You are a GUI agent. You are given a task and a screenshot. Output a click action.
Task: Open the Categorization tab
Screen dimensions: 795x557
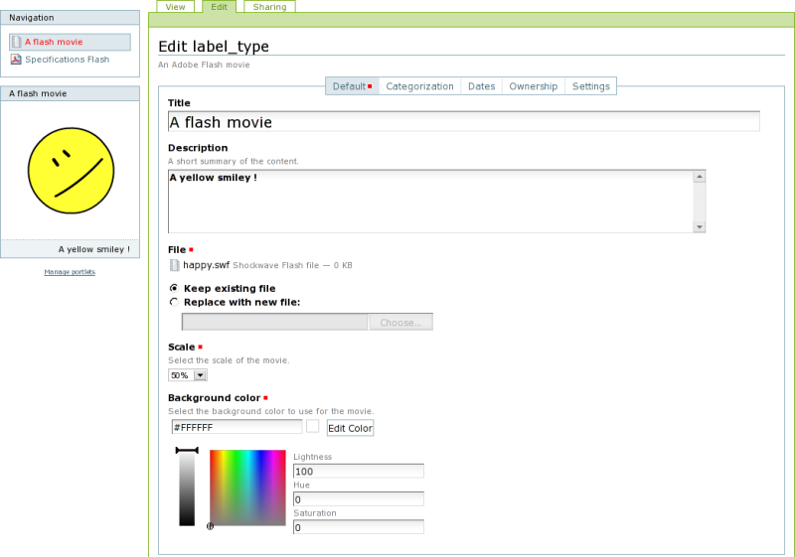[x=419, y=86]
